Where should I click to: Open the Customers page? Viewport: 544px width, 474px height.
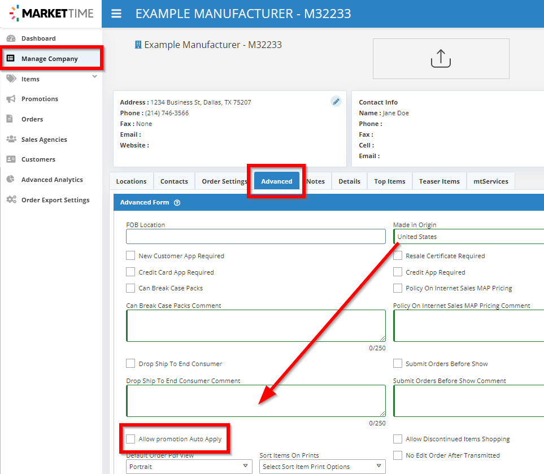pyautogui.click(x=51, y=159)
